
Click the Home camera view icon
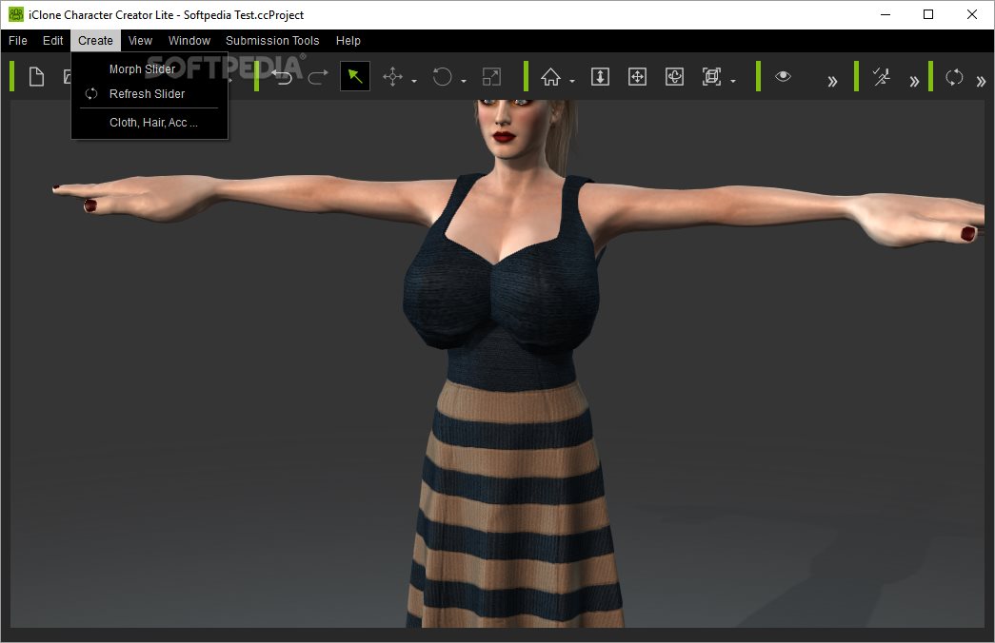click(550, 77)
